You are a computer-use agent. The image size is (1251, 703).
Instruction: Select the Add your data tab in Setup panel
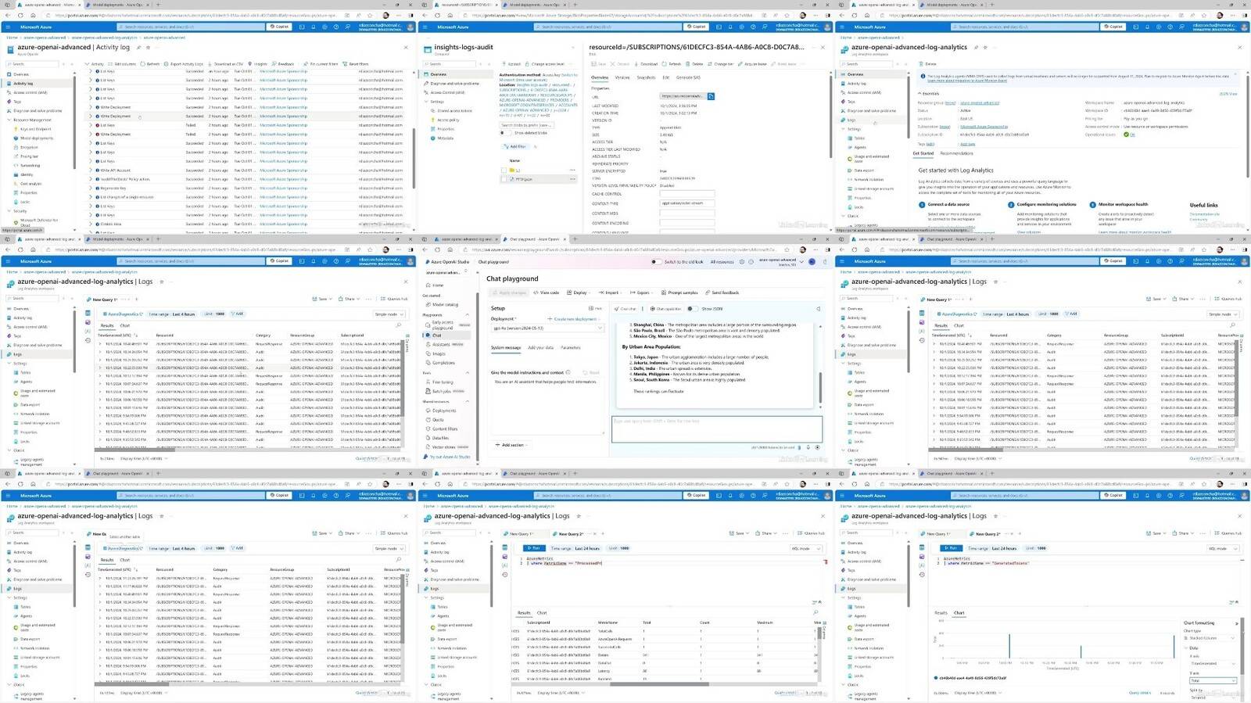tap(540, 347)
